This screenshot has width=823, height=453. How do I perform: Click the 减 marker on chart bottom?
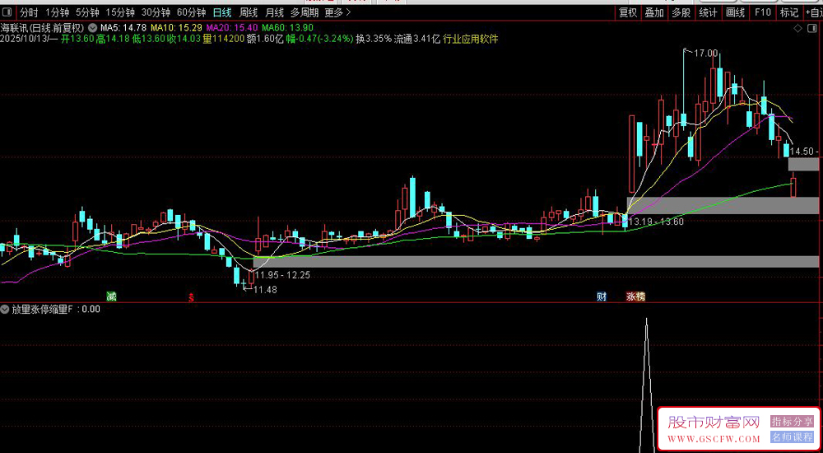(111, 297)
